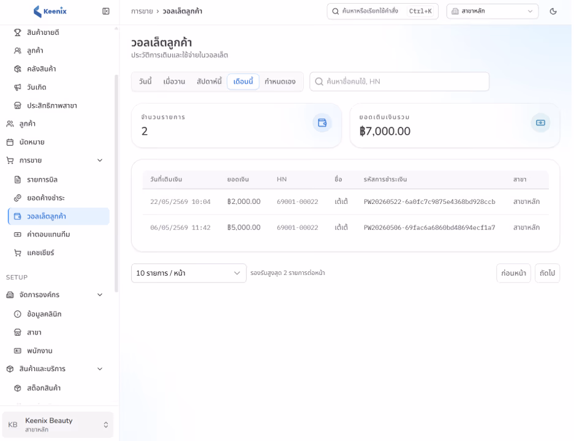Go to ก่อนหน้า previous page
This screenshot has height=441, width=574.
[x=513, y=273]
